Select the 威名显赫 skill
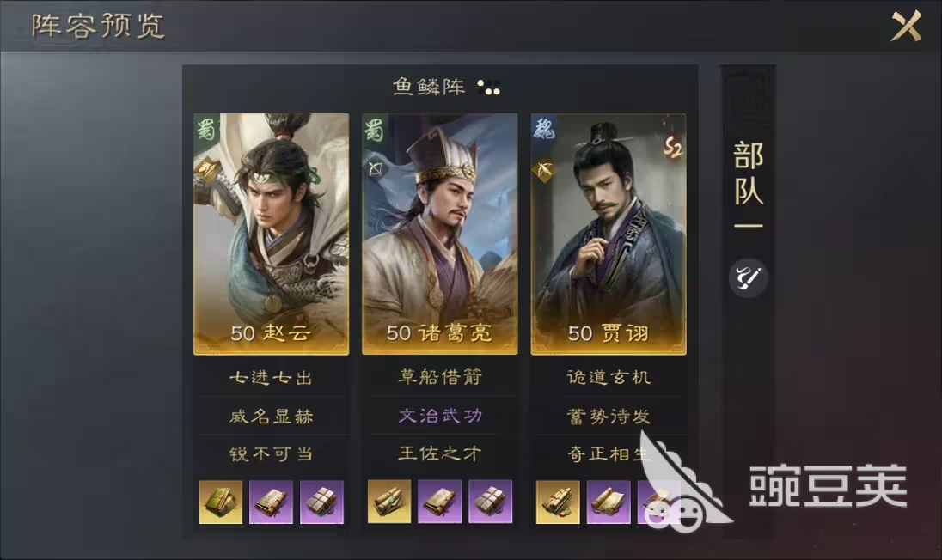 tap(271, 416)
